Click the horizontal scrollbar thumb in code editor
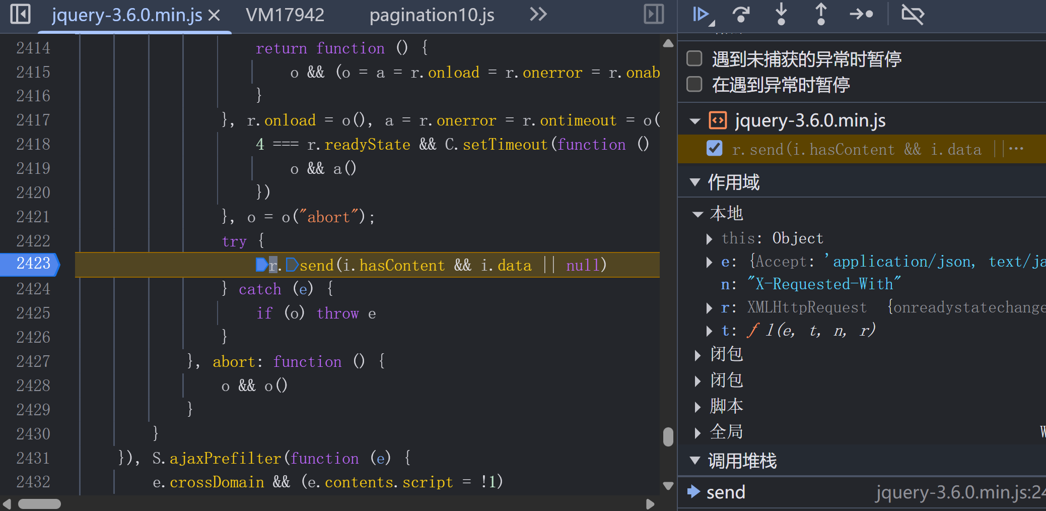The height and width of the screenshot is (511, 1046). click(x=40, y=504)
